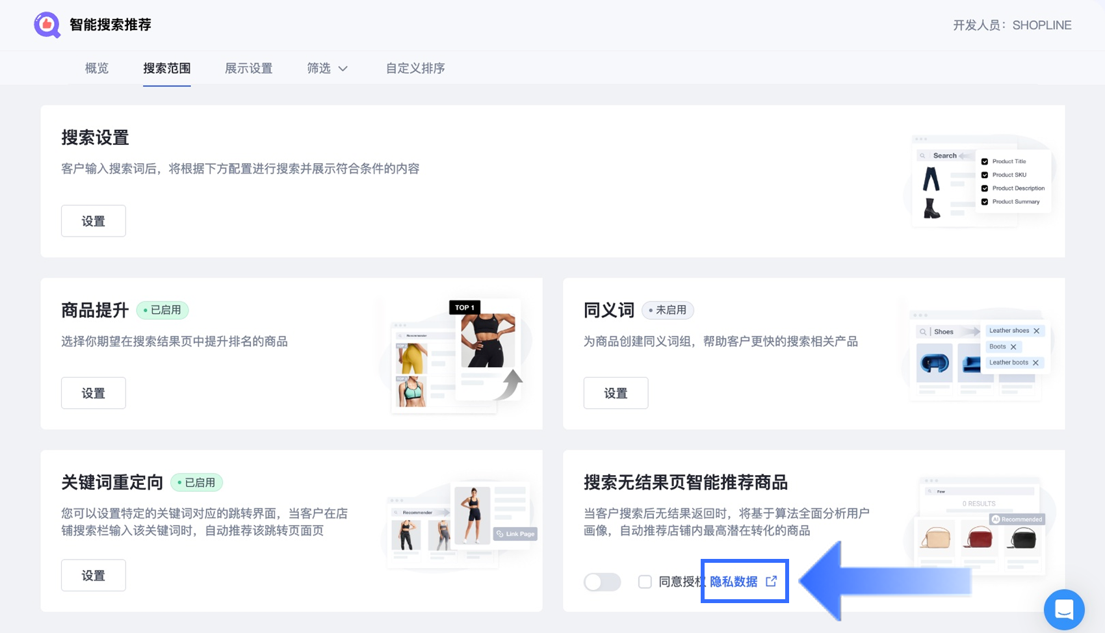
Task: Click the 关键词重定向 illustration thumbnail
Action: click(460, 524)
